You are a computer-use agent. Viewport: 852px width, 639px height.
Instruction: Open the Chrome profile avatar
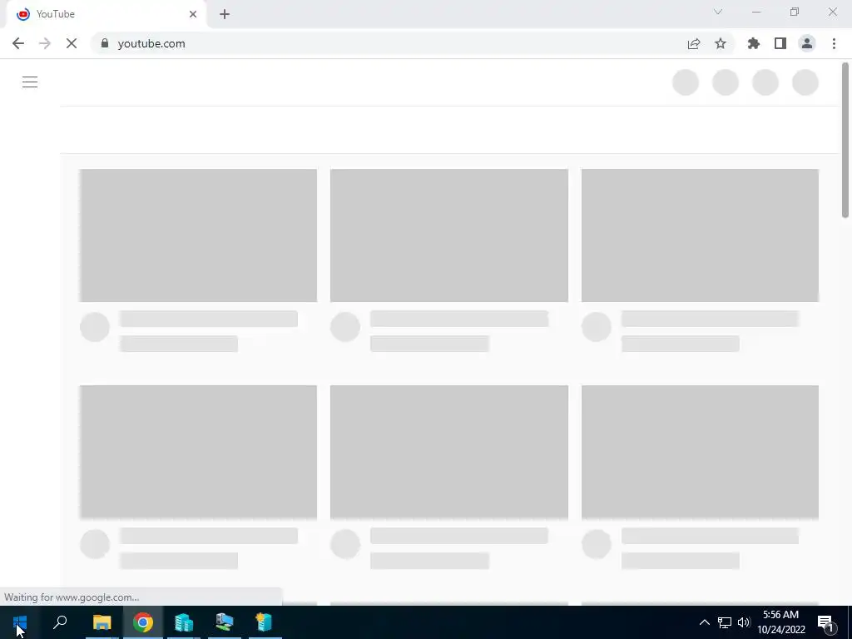click(807, 43)
